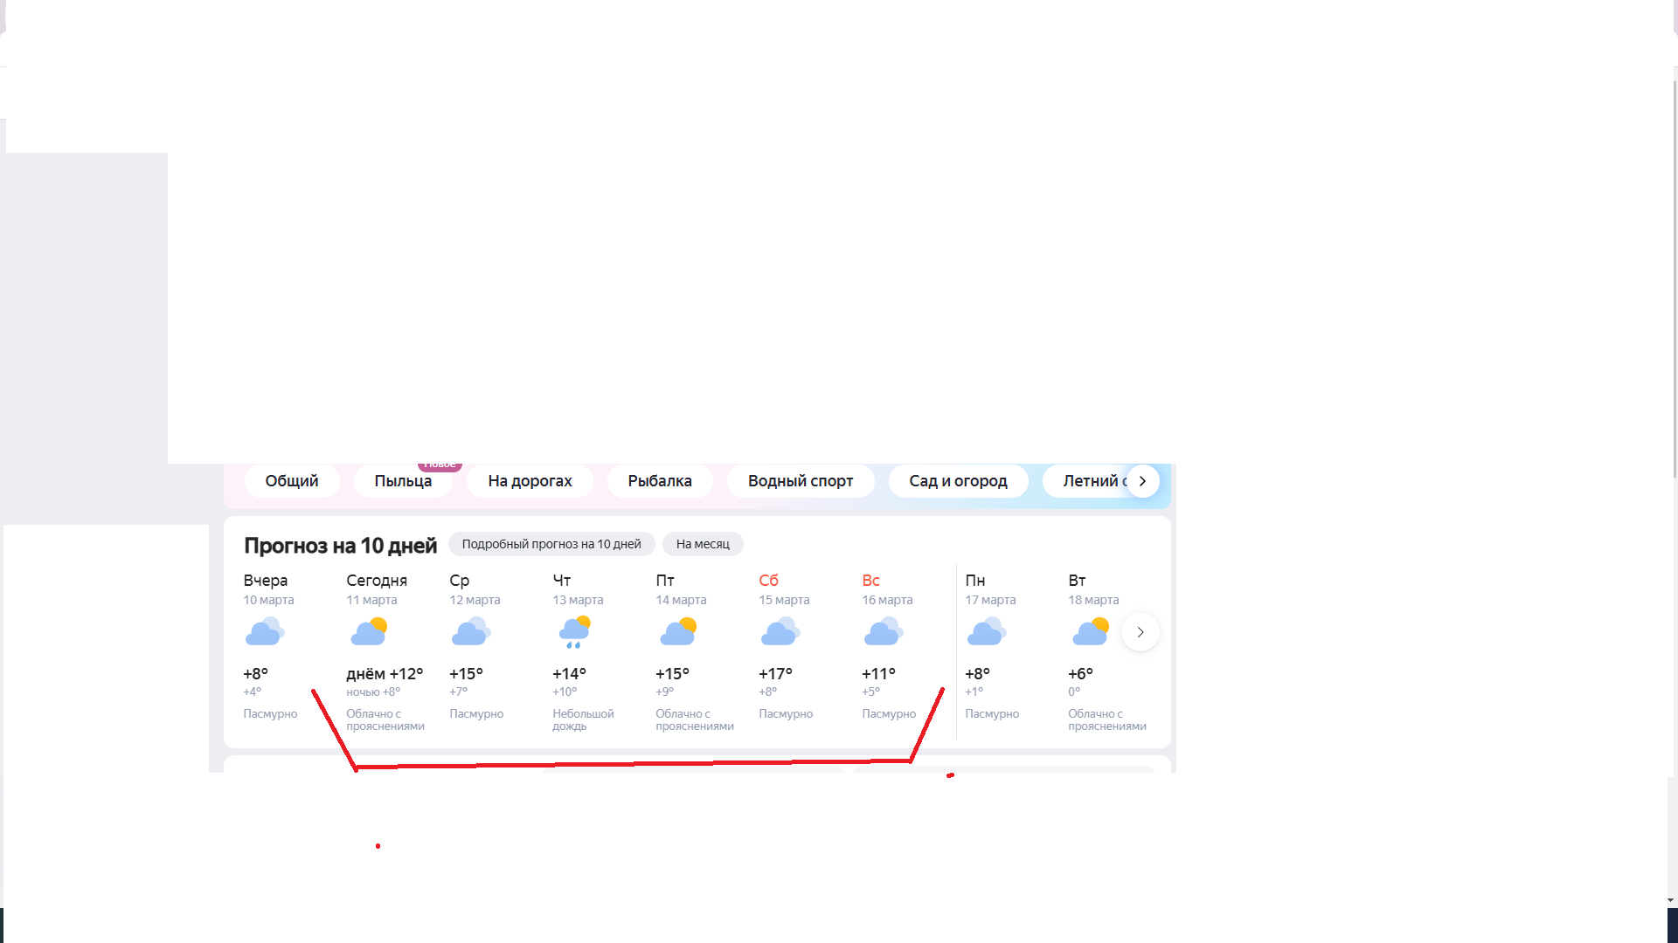Click the На месяц button

point(702,544)
